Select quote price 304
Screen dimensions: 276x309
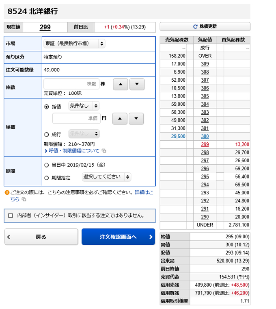click(205, 104)
